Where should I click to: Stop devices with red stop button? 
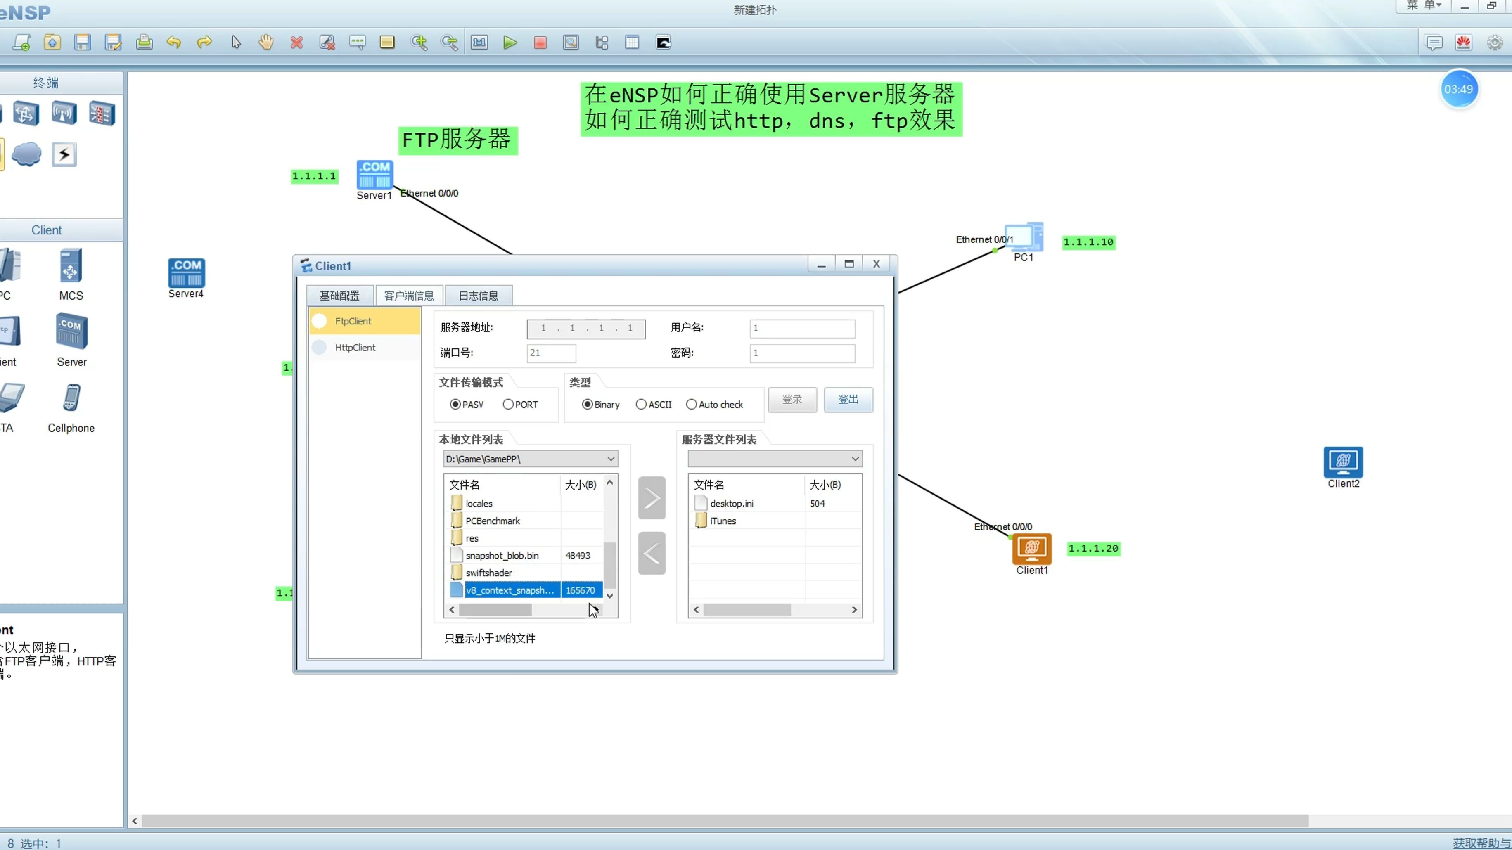pos(540,42)
